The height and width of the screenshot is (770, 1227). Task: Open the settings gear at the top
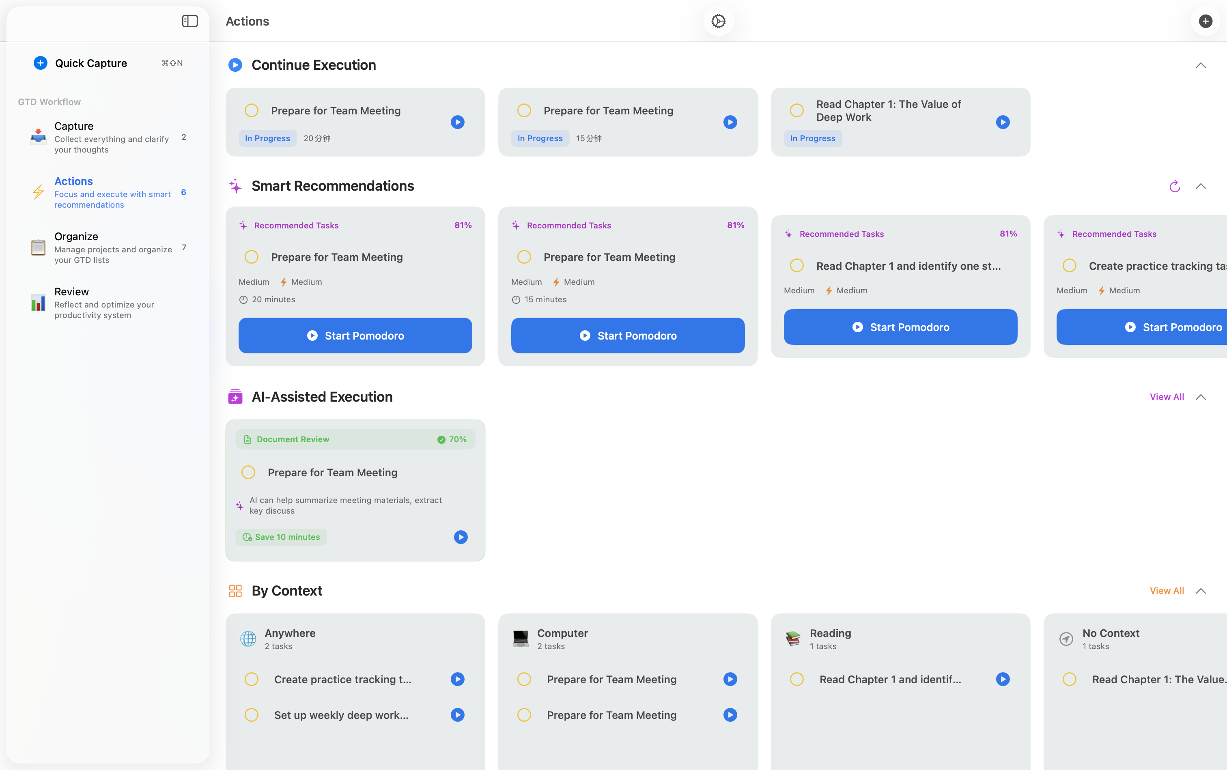click(x=718, y=22)
